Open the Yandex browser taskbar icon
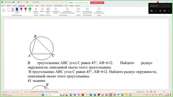This screenshot has width=173, height=97. click(x=87, y=95)
